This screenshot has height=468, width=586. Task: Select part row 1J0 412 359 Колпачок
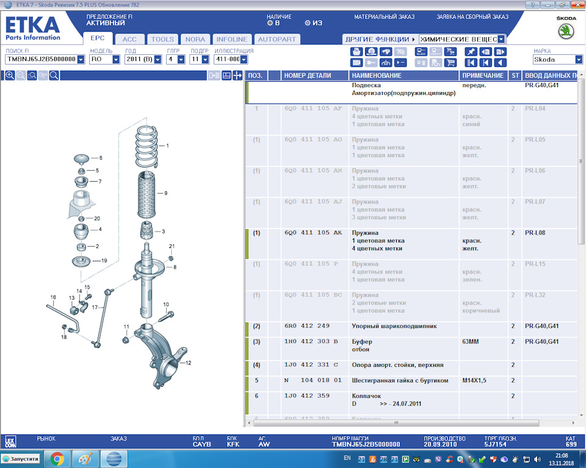(412, 403)
